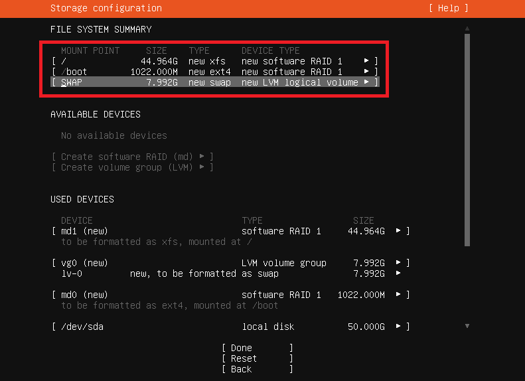Select the md1 (new) device
Image resolution: width=525 pixels, height=381 pixels.
point(231,231)
